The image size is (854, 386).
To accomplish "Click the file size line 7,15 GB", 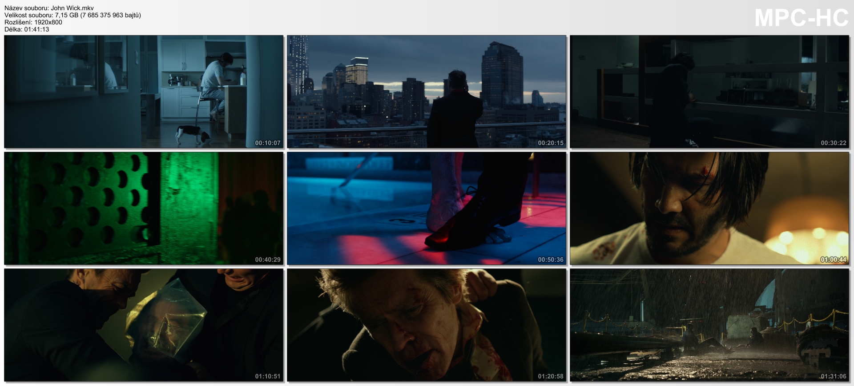I will point(73,15).
